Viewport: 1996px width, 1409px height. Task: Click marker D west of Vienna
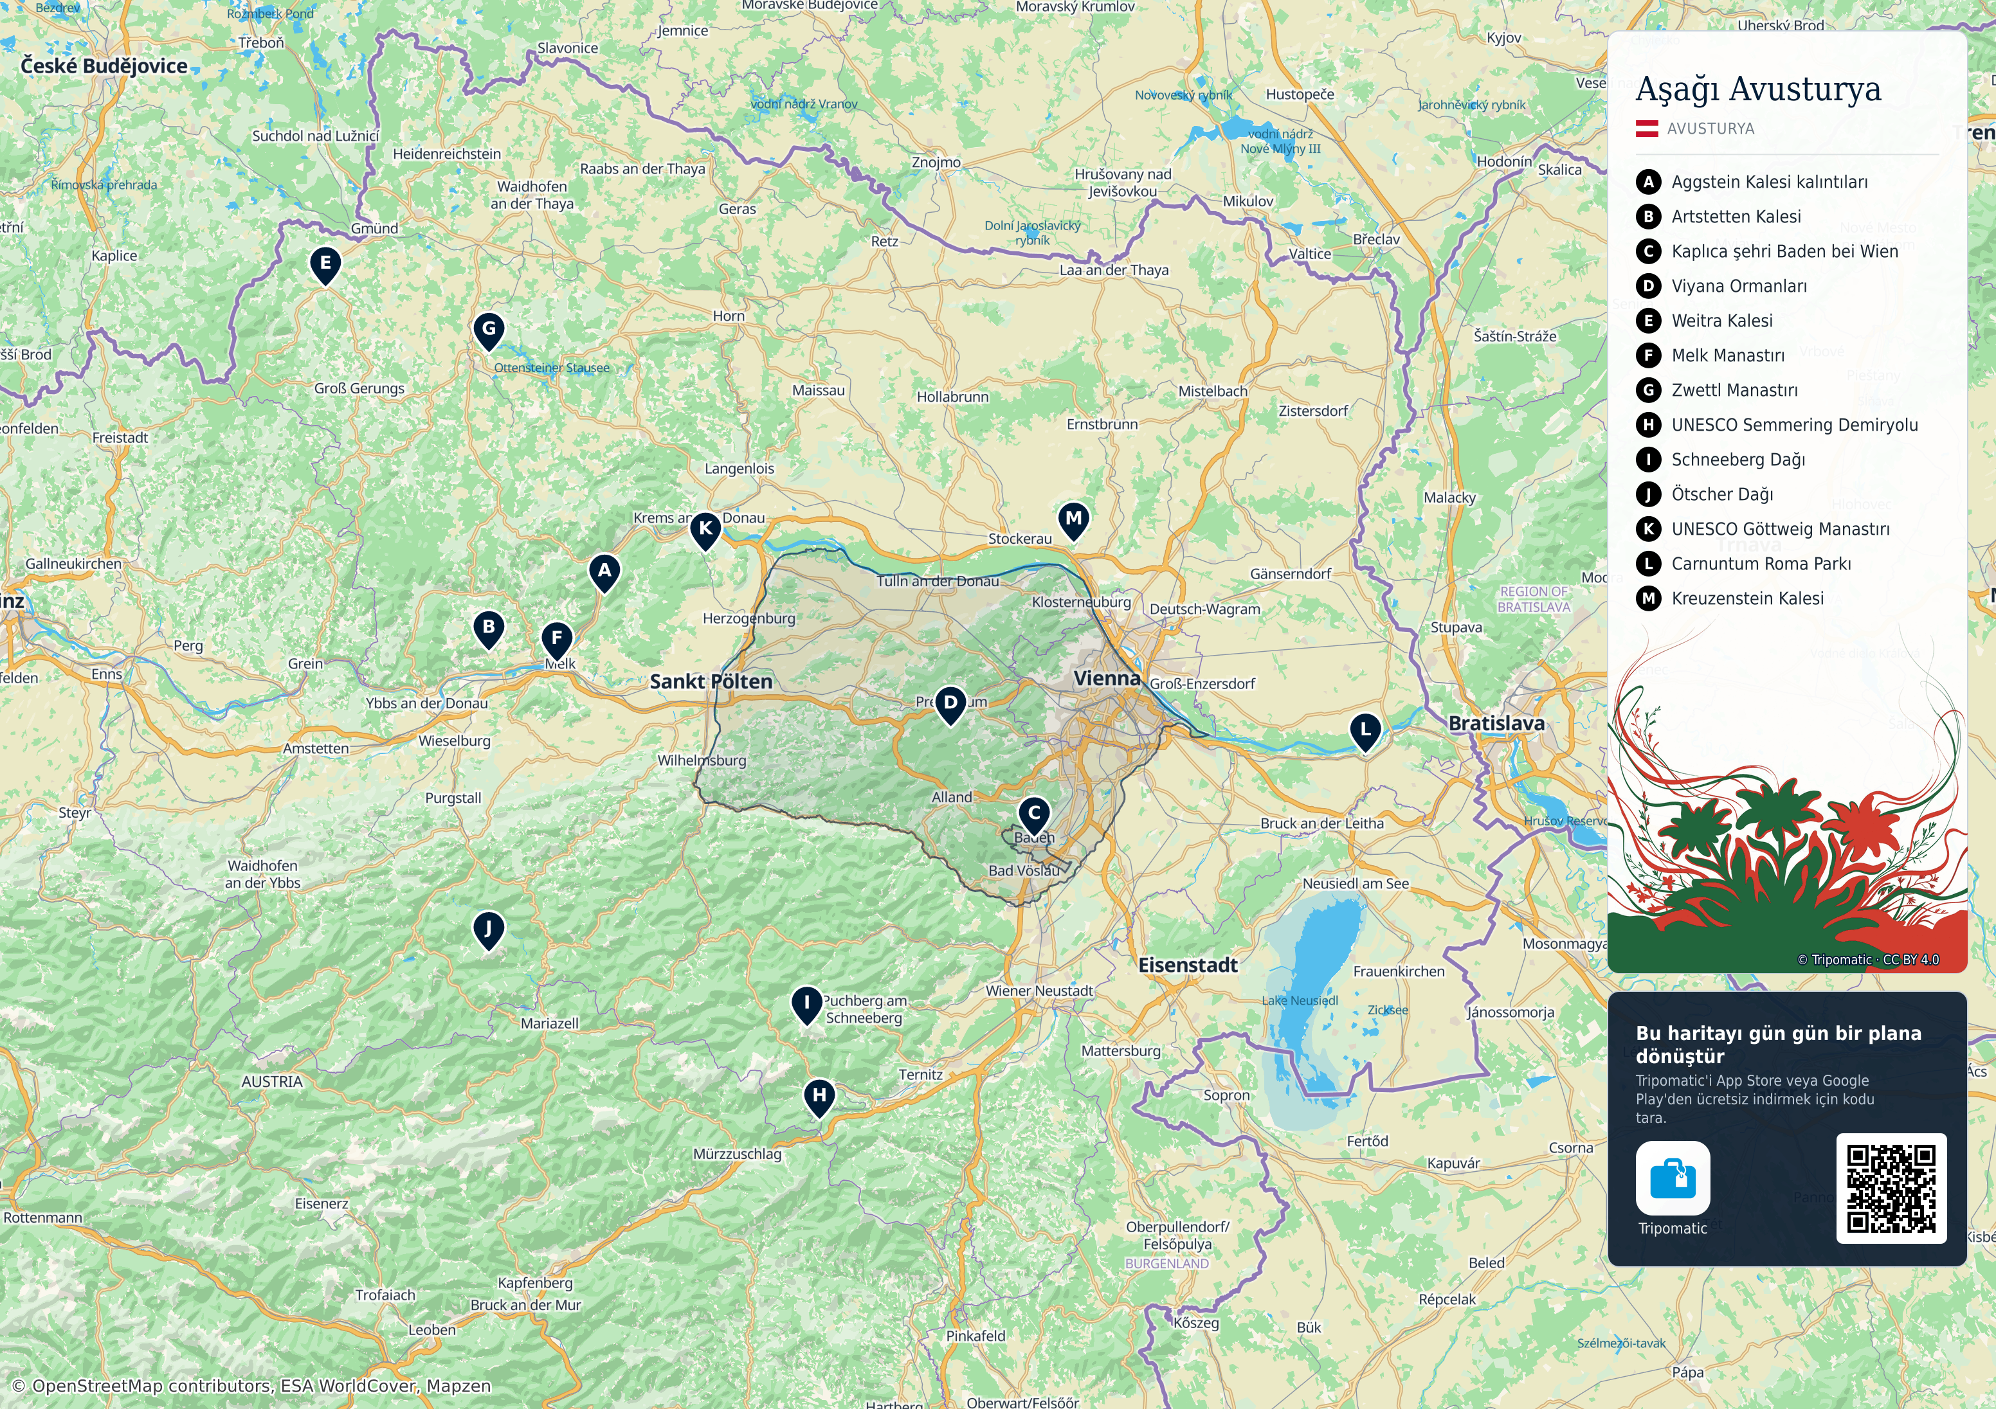coord(950,705)
